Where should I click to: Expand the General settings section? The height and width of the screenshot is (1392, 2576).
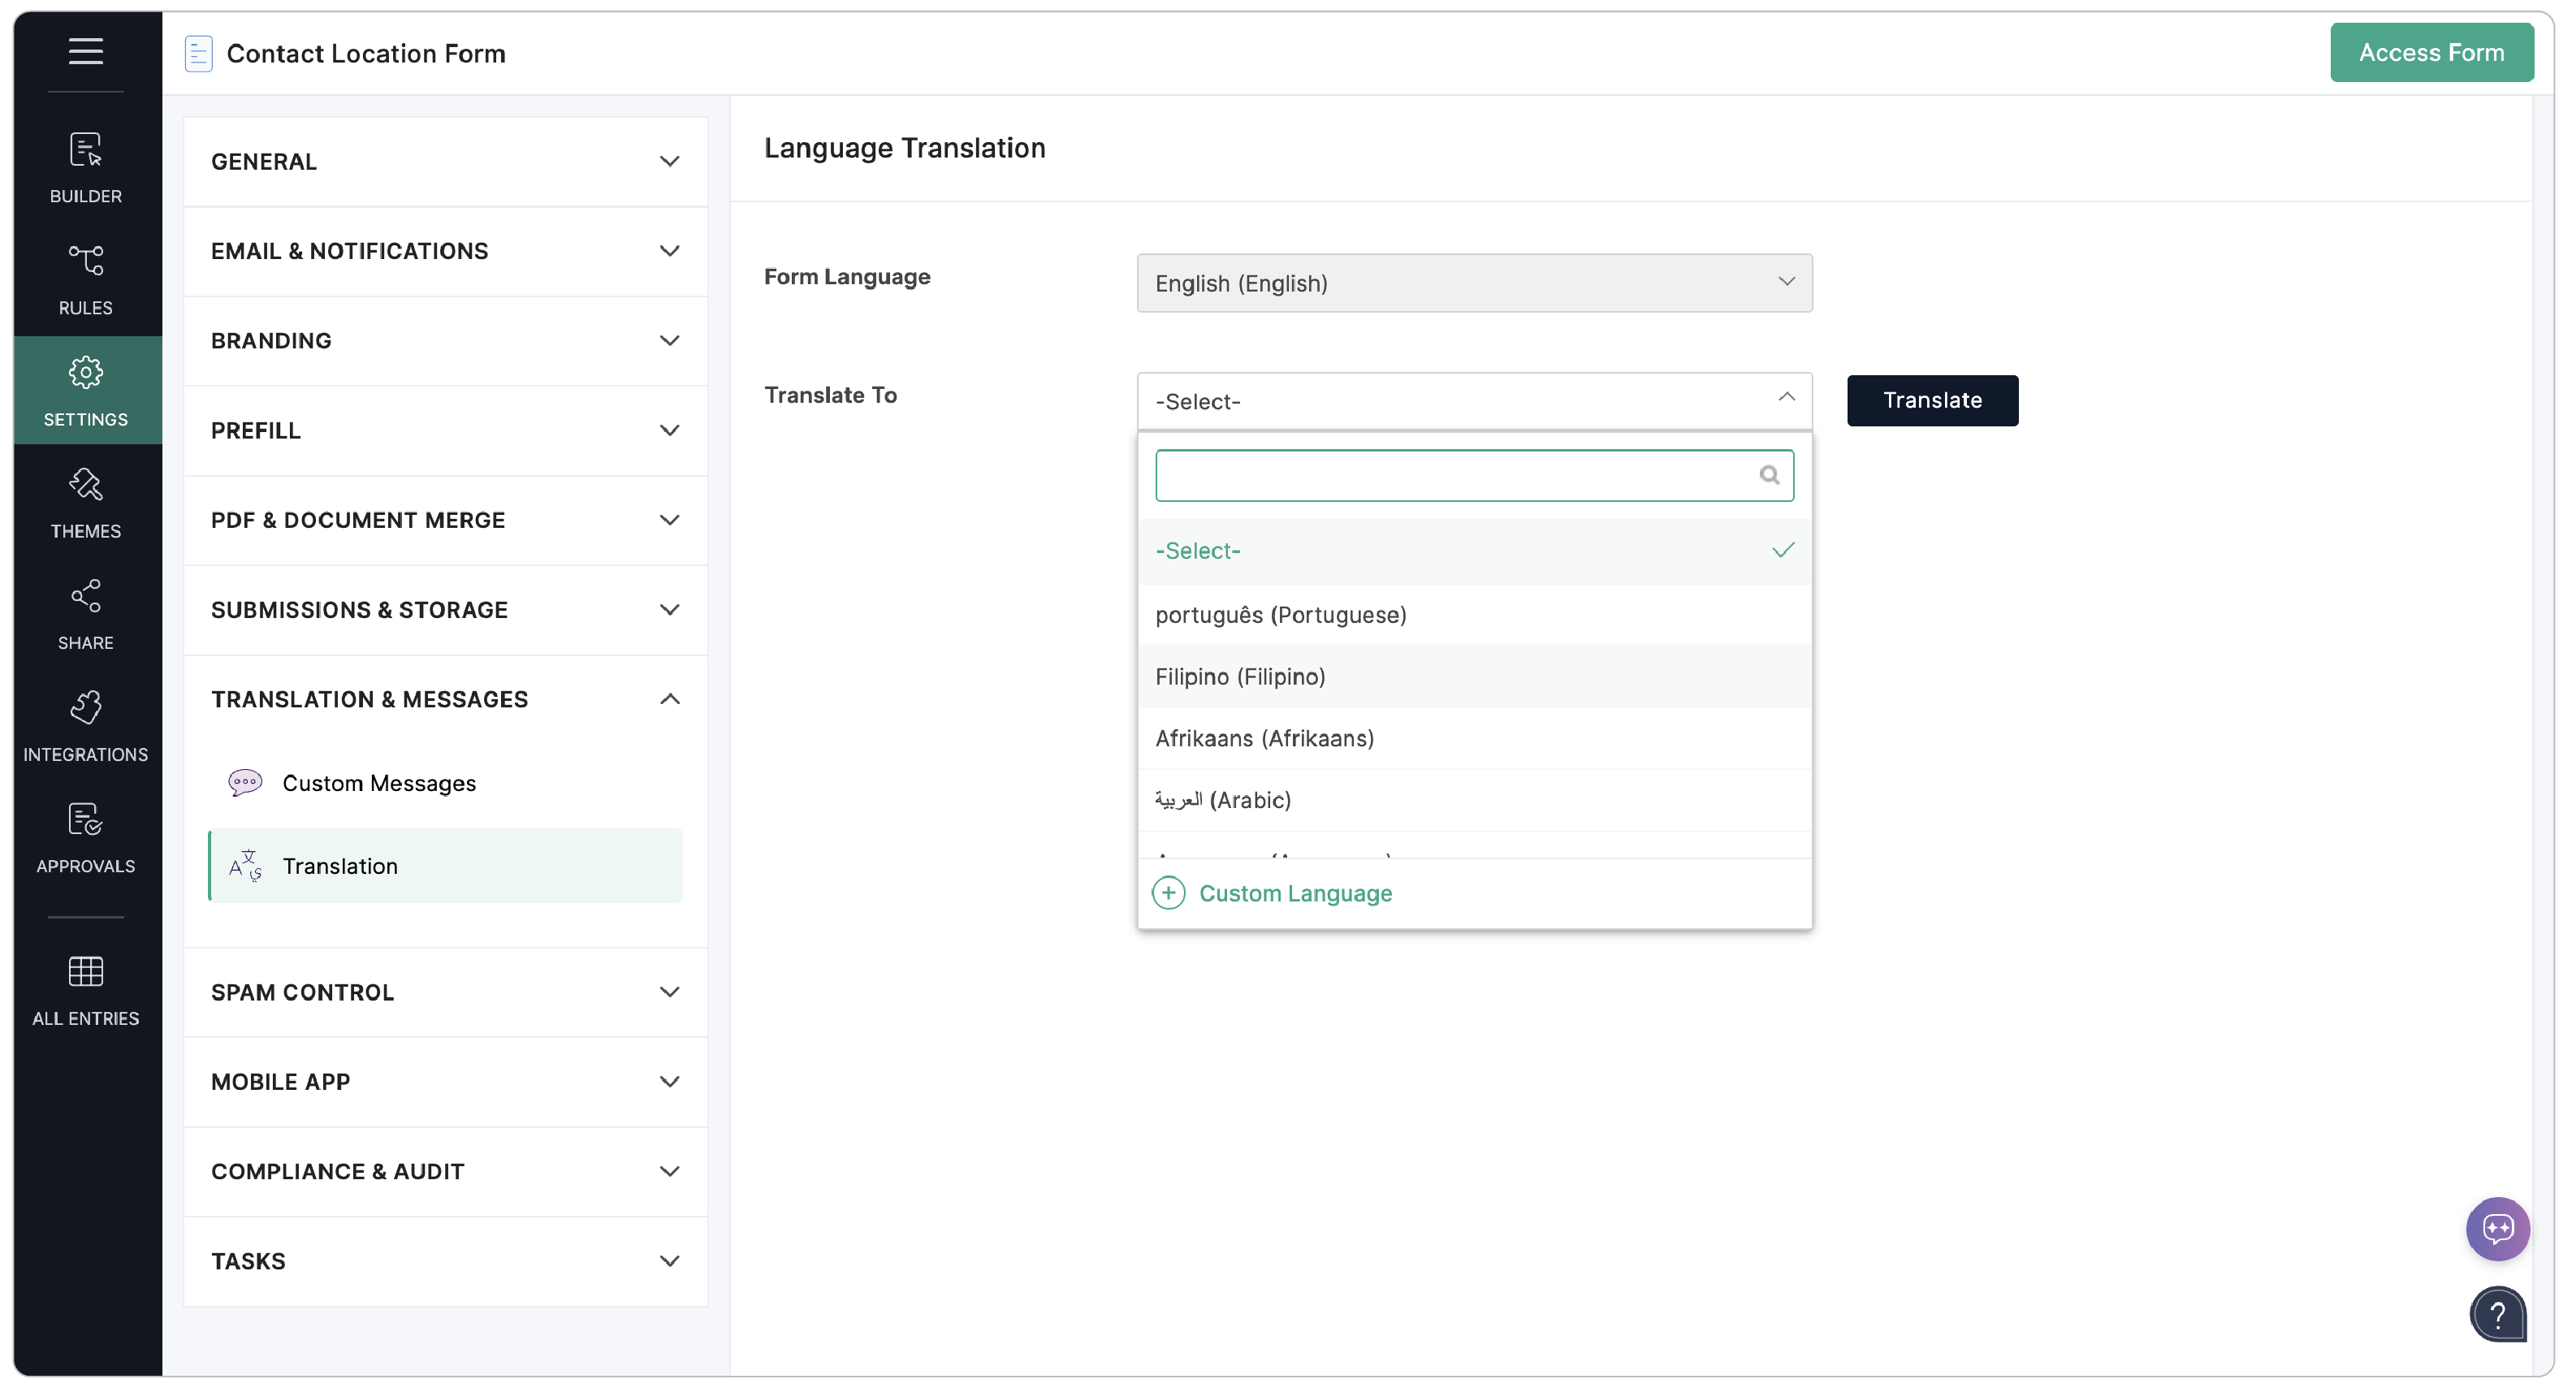pyautogui.click(x=445, y=162)
